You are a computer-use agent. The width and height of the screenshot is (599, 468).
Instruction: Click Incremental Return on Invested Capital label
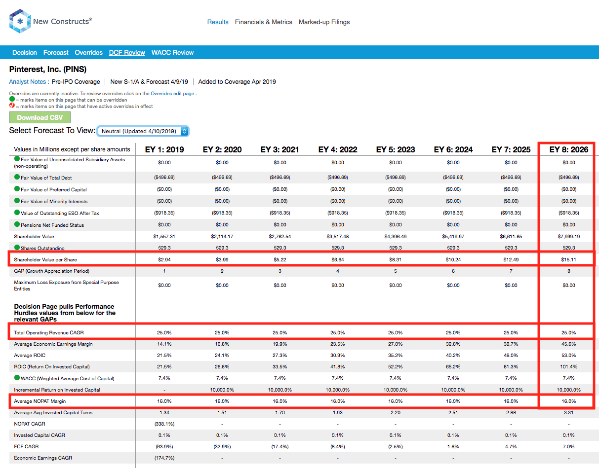point(57,390)
